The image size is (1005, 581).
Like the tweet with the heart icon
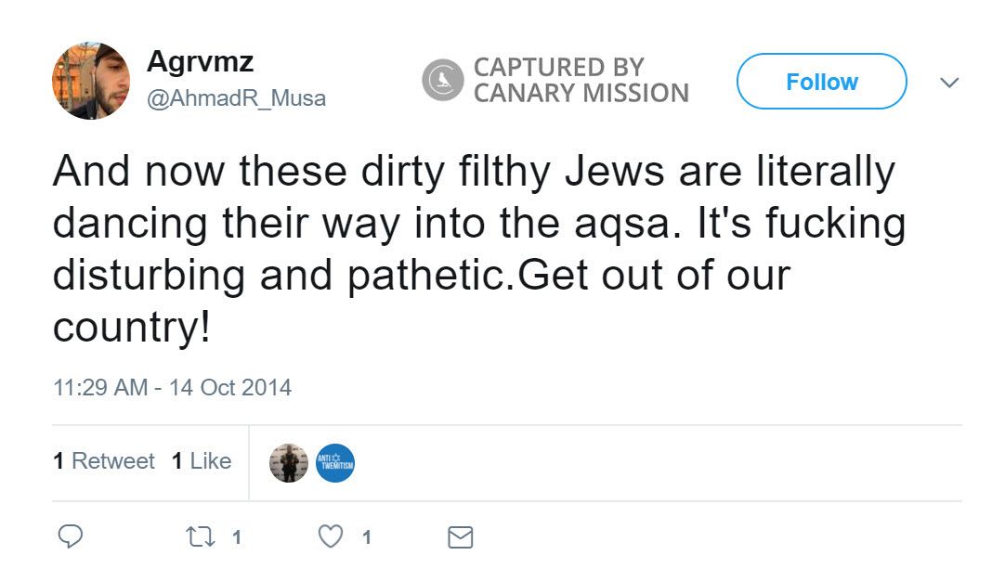click(x=332, y=536)
